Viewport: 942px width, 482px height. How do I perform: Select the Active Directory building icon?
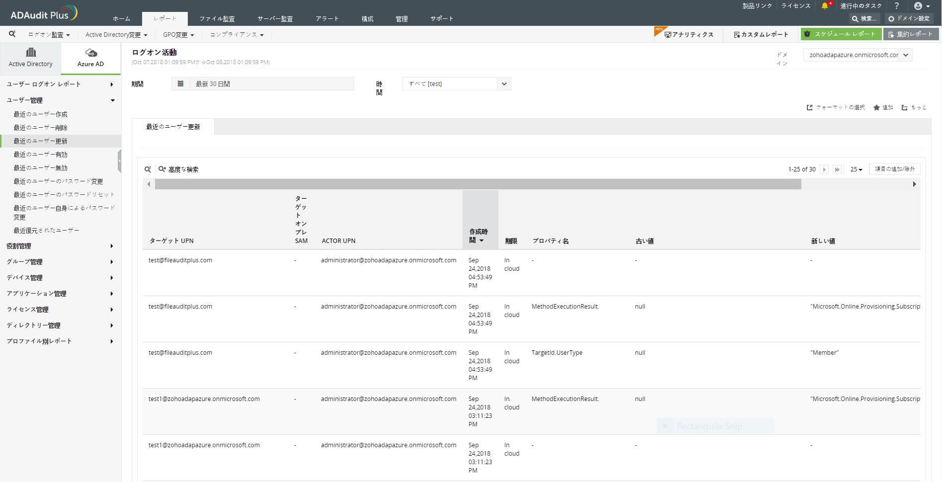[x=31, y=52]
